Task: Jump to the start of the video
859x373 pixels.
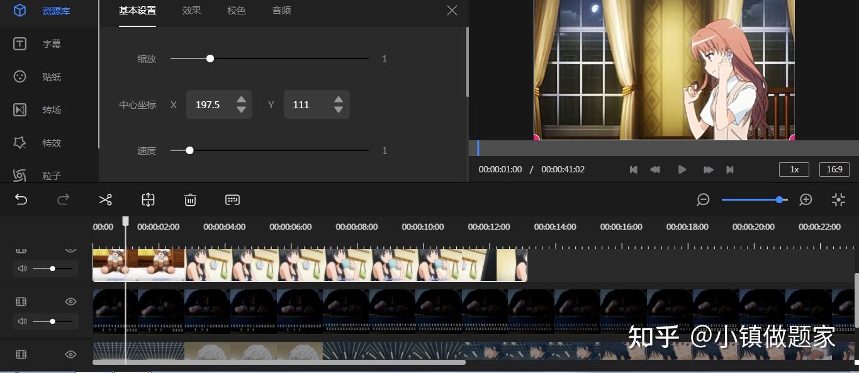Action: point(634,170)
